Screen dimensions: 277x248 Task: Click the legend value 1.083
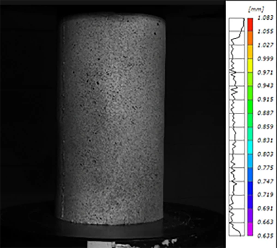(x=265, y=18)
